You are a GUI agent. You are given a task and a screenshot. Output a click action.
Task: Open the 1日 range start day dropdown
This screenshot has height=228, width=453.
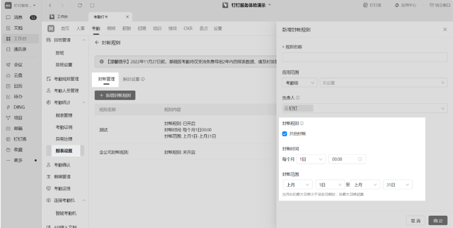click(330, 185)
